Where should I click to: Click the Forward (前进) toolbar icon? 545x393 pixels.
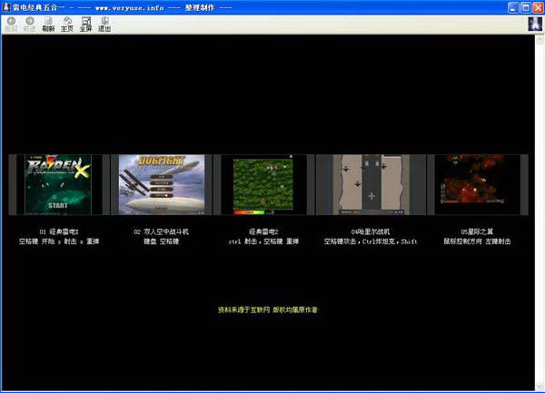pos(29,23)
